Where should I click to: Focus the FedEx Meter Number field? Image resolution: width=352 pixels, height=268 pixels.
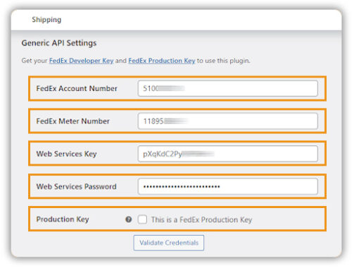[228, 121]
